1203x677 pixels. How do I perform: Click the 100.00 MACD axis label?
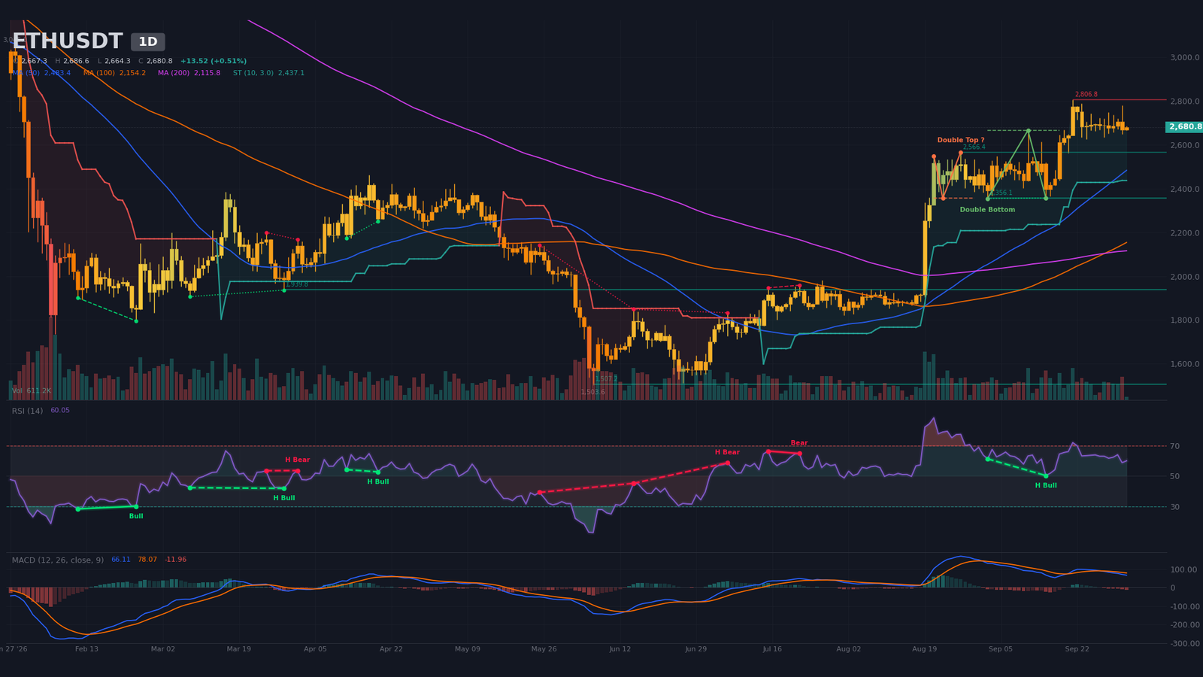point(1185,570)
